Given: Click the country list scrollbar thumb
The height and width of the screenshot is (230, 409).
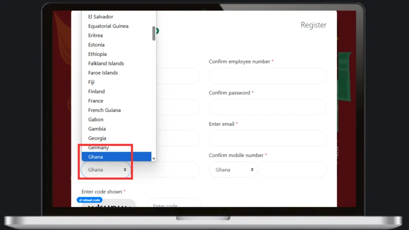Looking at the screenshot, I should [x=154, y=34].
